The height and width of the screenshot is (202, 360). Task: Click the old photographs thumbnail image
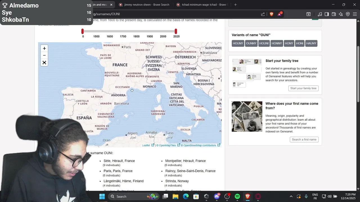tap(247, 116)
